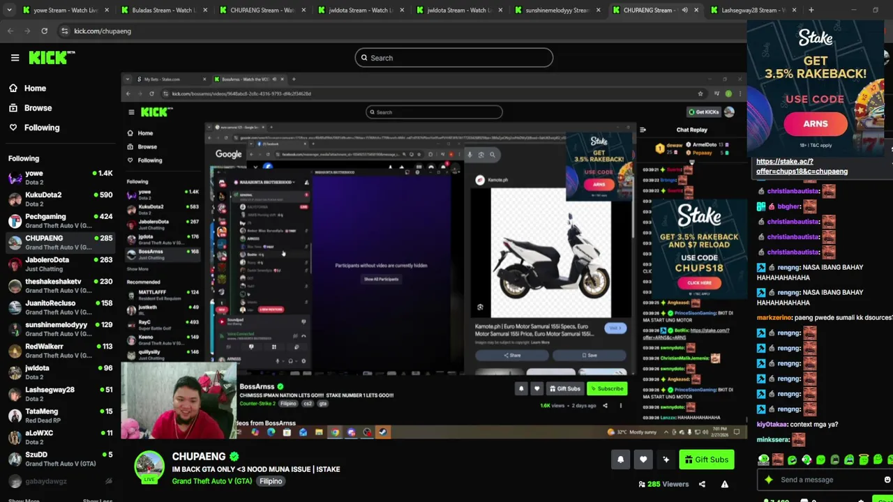Click CHUPAENG's LIVE avatar under the video
Viewport: 893px width, 502px height.
point(149,467)
